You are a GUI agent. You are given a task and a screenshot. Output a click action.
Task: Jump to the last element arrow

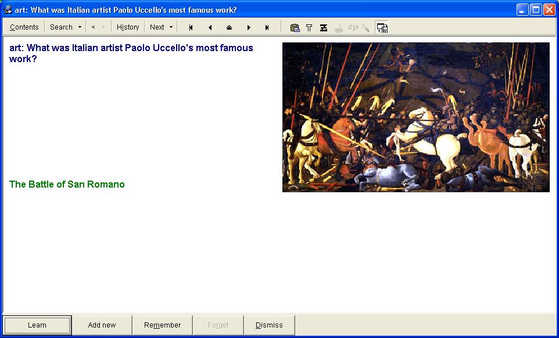pos(267,27)
